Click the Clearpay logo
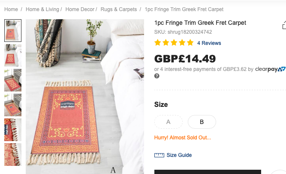This screenshot has width=286, height=174. 270,69
